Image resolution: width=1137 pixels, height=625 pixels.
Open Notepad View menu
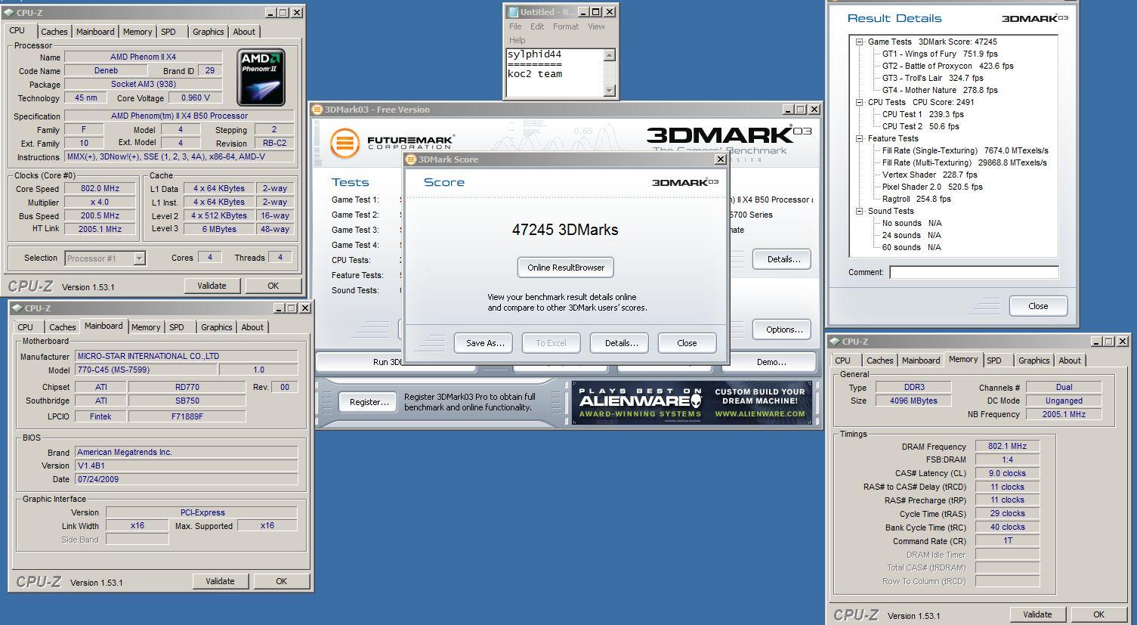coord(596,26)
